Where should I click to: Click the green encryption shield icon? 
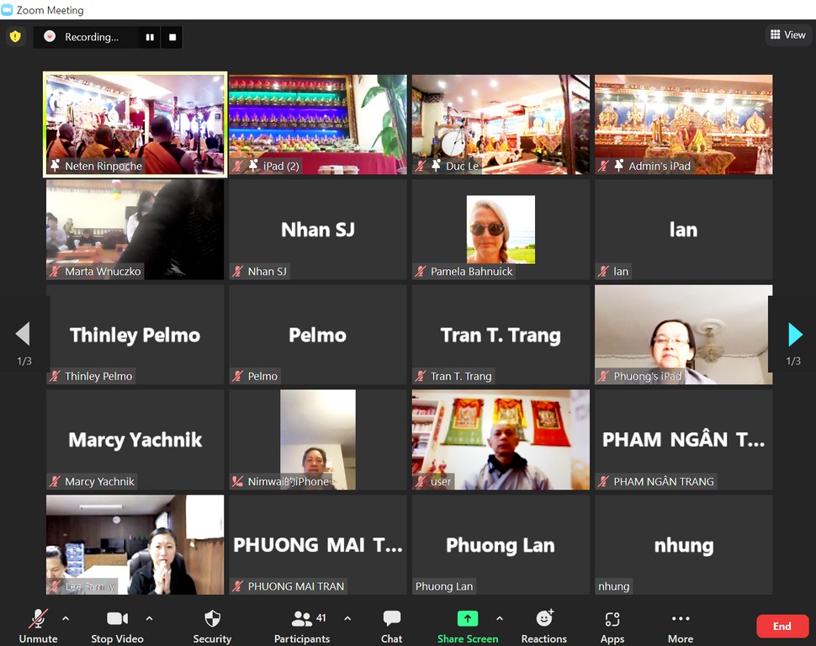pyautogui.click(x=15, y=37)
